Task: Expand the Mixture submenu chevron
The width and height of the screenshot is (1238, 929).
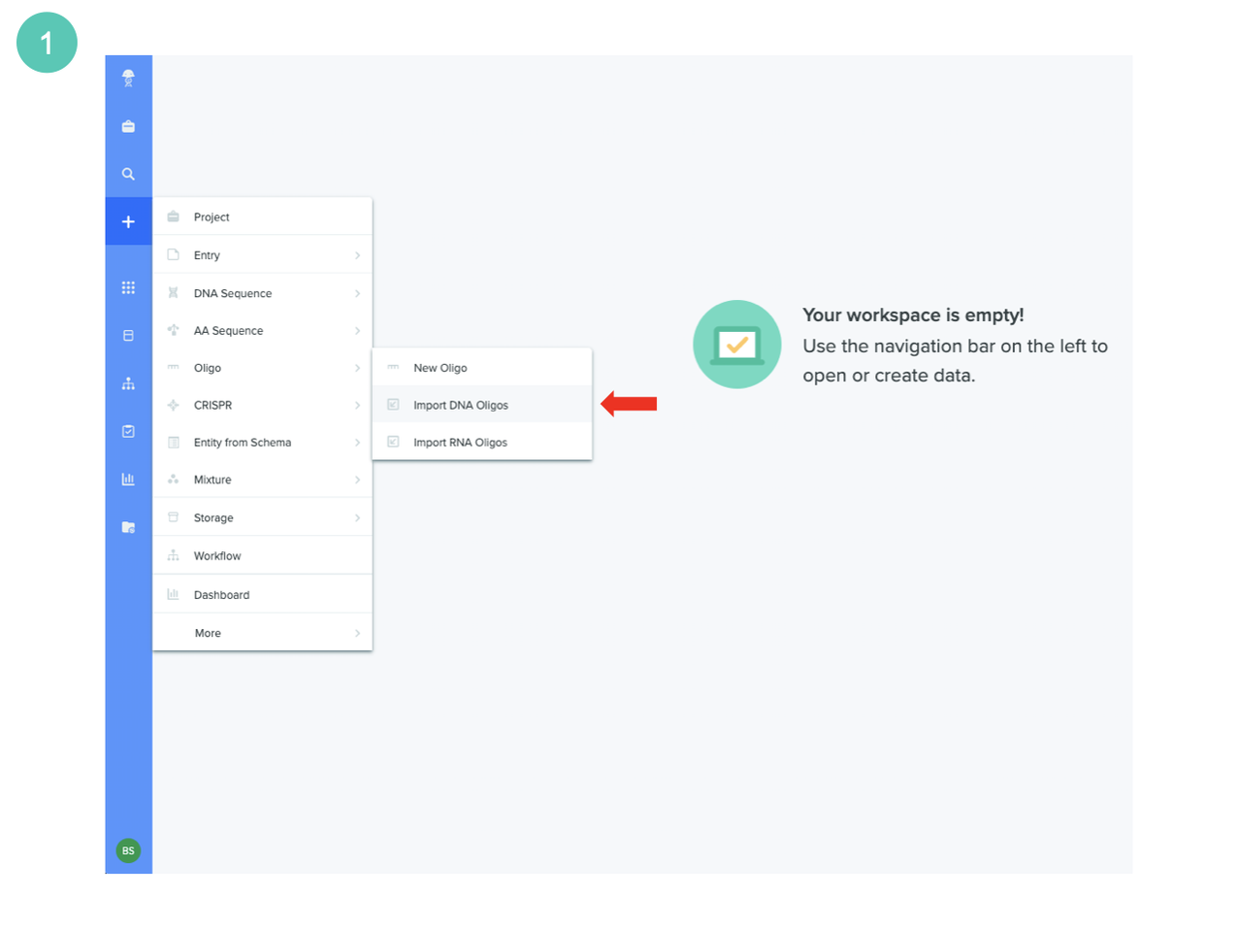Action: [x=357, y=480]
